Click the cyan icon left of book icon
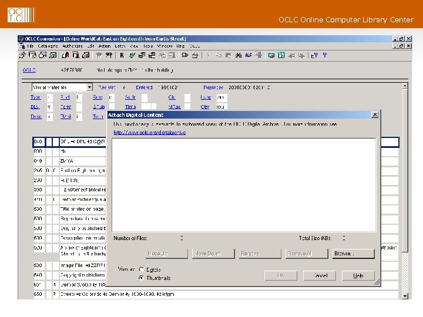This screenshot has height=317, width=423. (x=271, y=55)
